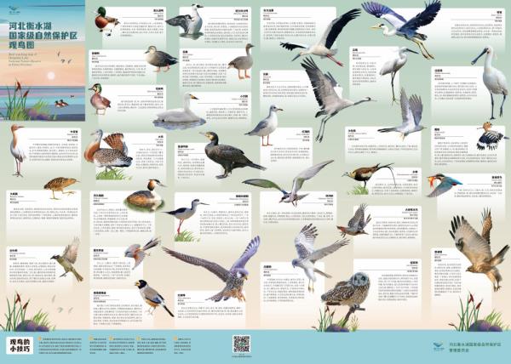The width and height of the screenshot is (511, 364).
Task: Click the great crested grebe illustration
Action: (145, 196)
